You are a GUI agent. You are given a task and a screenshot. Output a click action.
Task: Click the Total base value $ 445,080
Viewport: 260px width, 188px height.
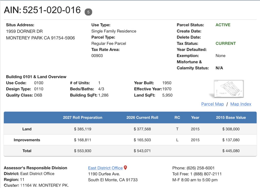[231, 151]
